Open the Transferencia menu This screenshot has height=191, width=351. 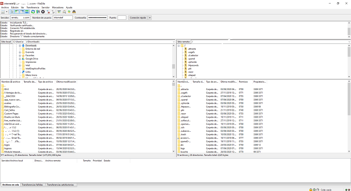click(32, 7)
